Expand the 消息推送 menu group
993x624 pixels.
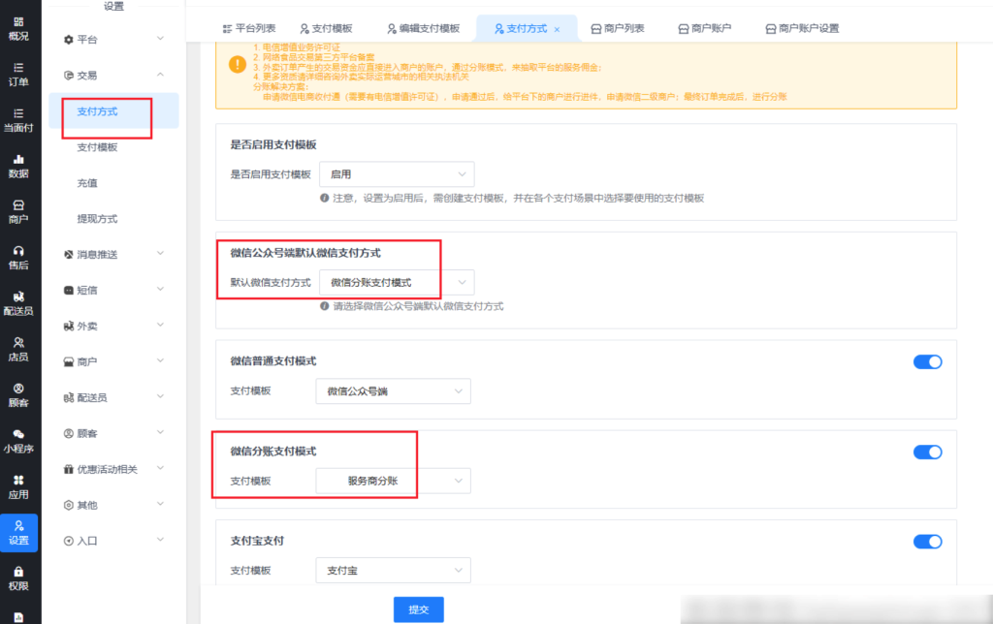(x=113, y=254)
